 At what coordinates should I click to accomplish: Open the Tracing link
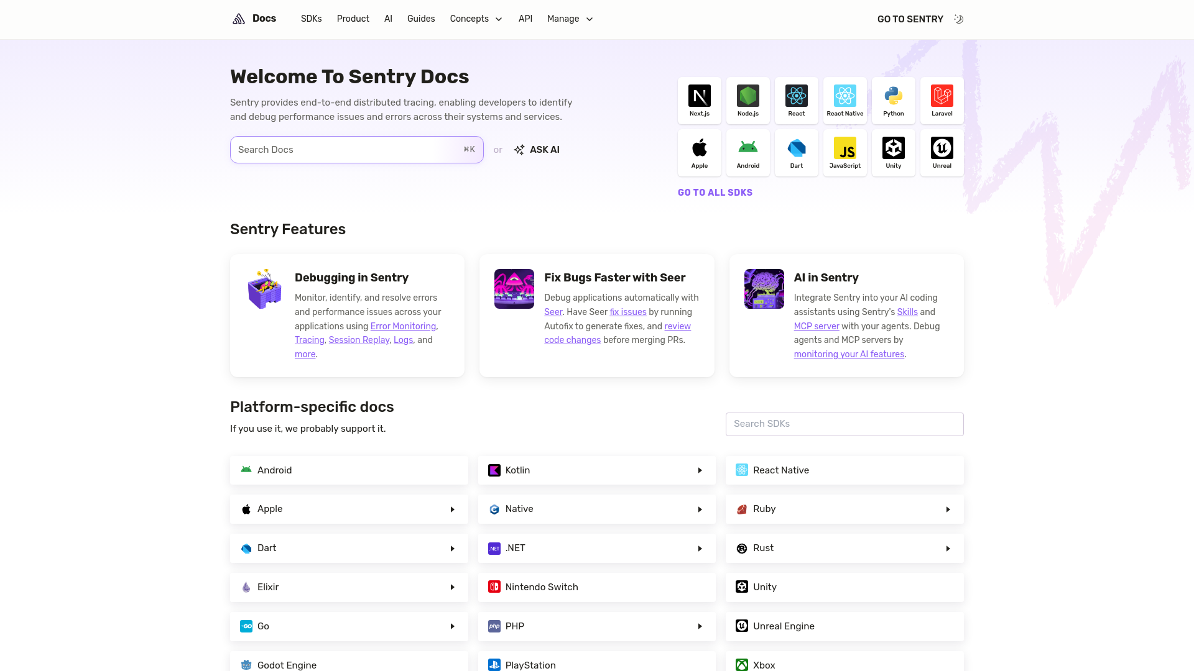(x=309, y=340)
